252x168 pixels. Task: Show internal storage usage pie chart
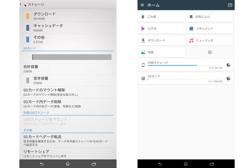pyautogui.click(x=228, y=65)
